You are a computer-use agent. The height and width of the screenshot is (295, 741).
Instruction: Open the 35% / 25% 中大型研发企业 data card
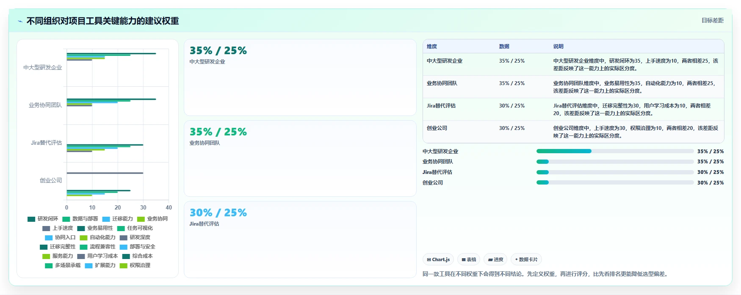click(x=300, y=77)
